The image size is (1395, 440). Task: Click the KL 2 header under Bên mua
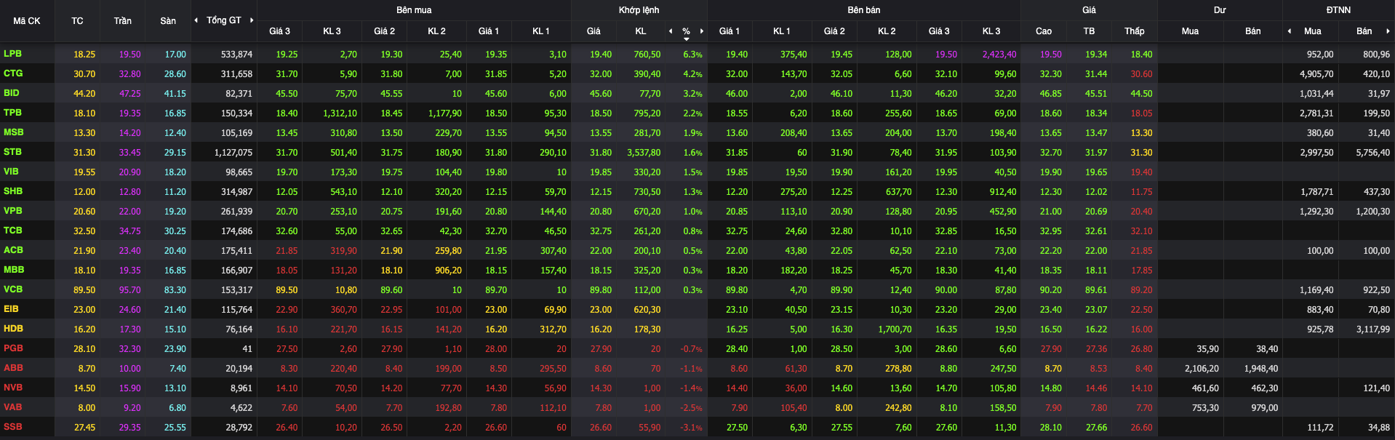pyautogui.click(x=436, y=31)
